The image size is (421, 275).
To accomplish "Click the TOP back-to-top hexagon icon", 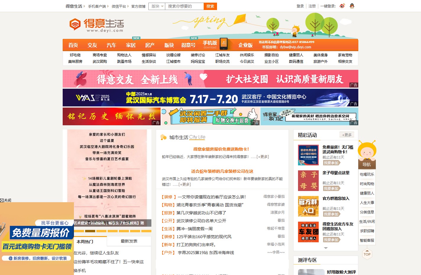I will coord(367,254).
